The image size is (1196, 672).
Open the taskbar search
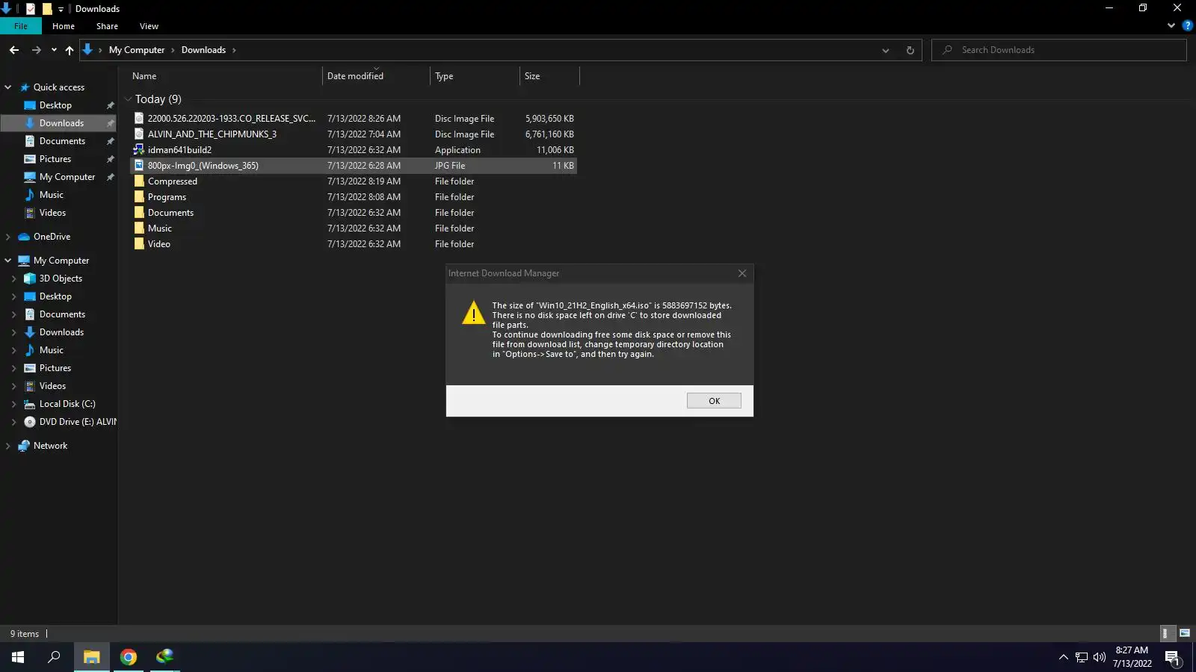[54, 657]
